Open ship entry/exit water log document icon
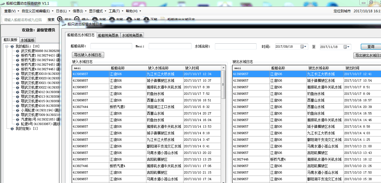 (162, 19)
